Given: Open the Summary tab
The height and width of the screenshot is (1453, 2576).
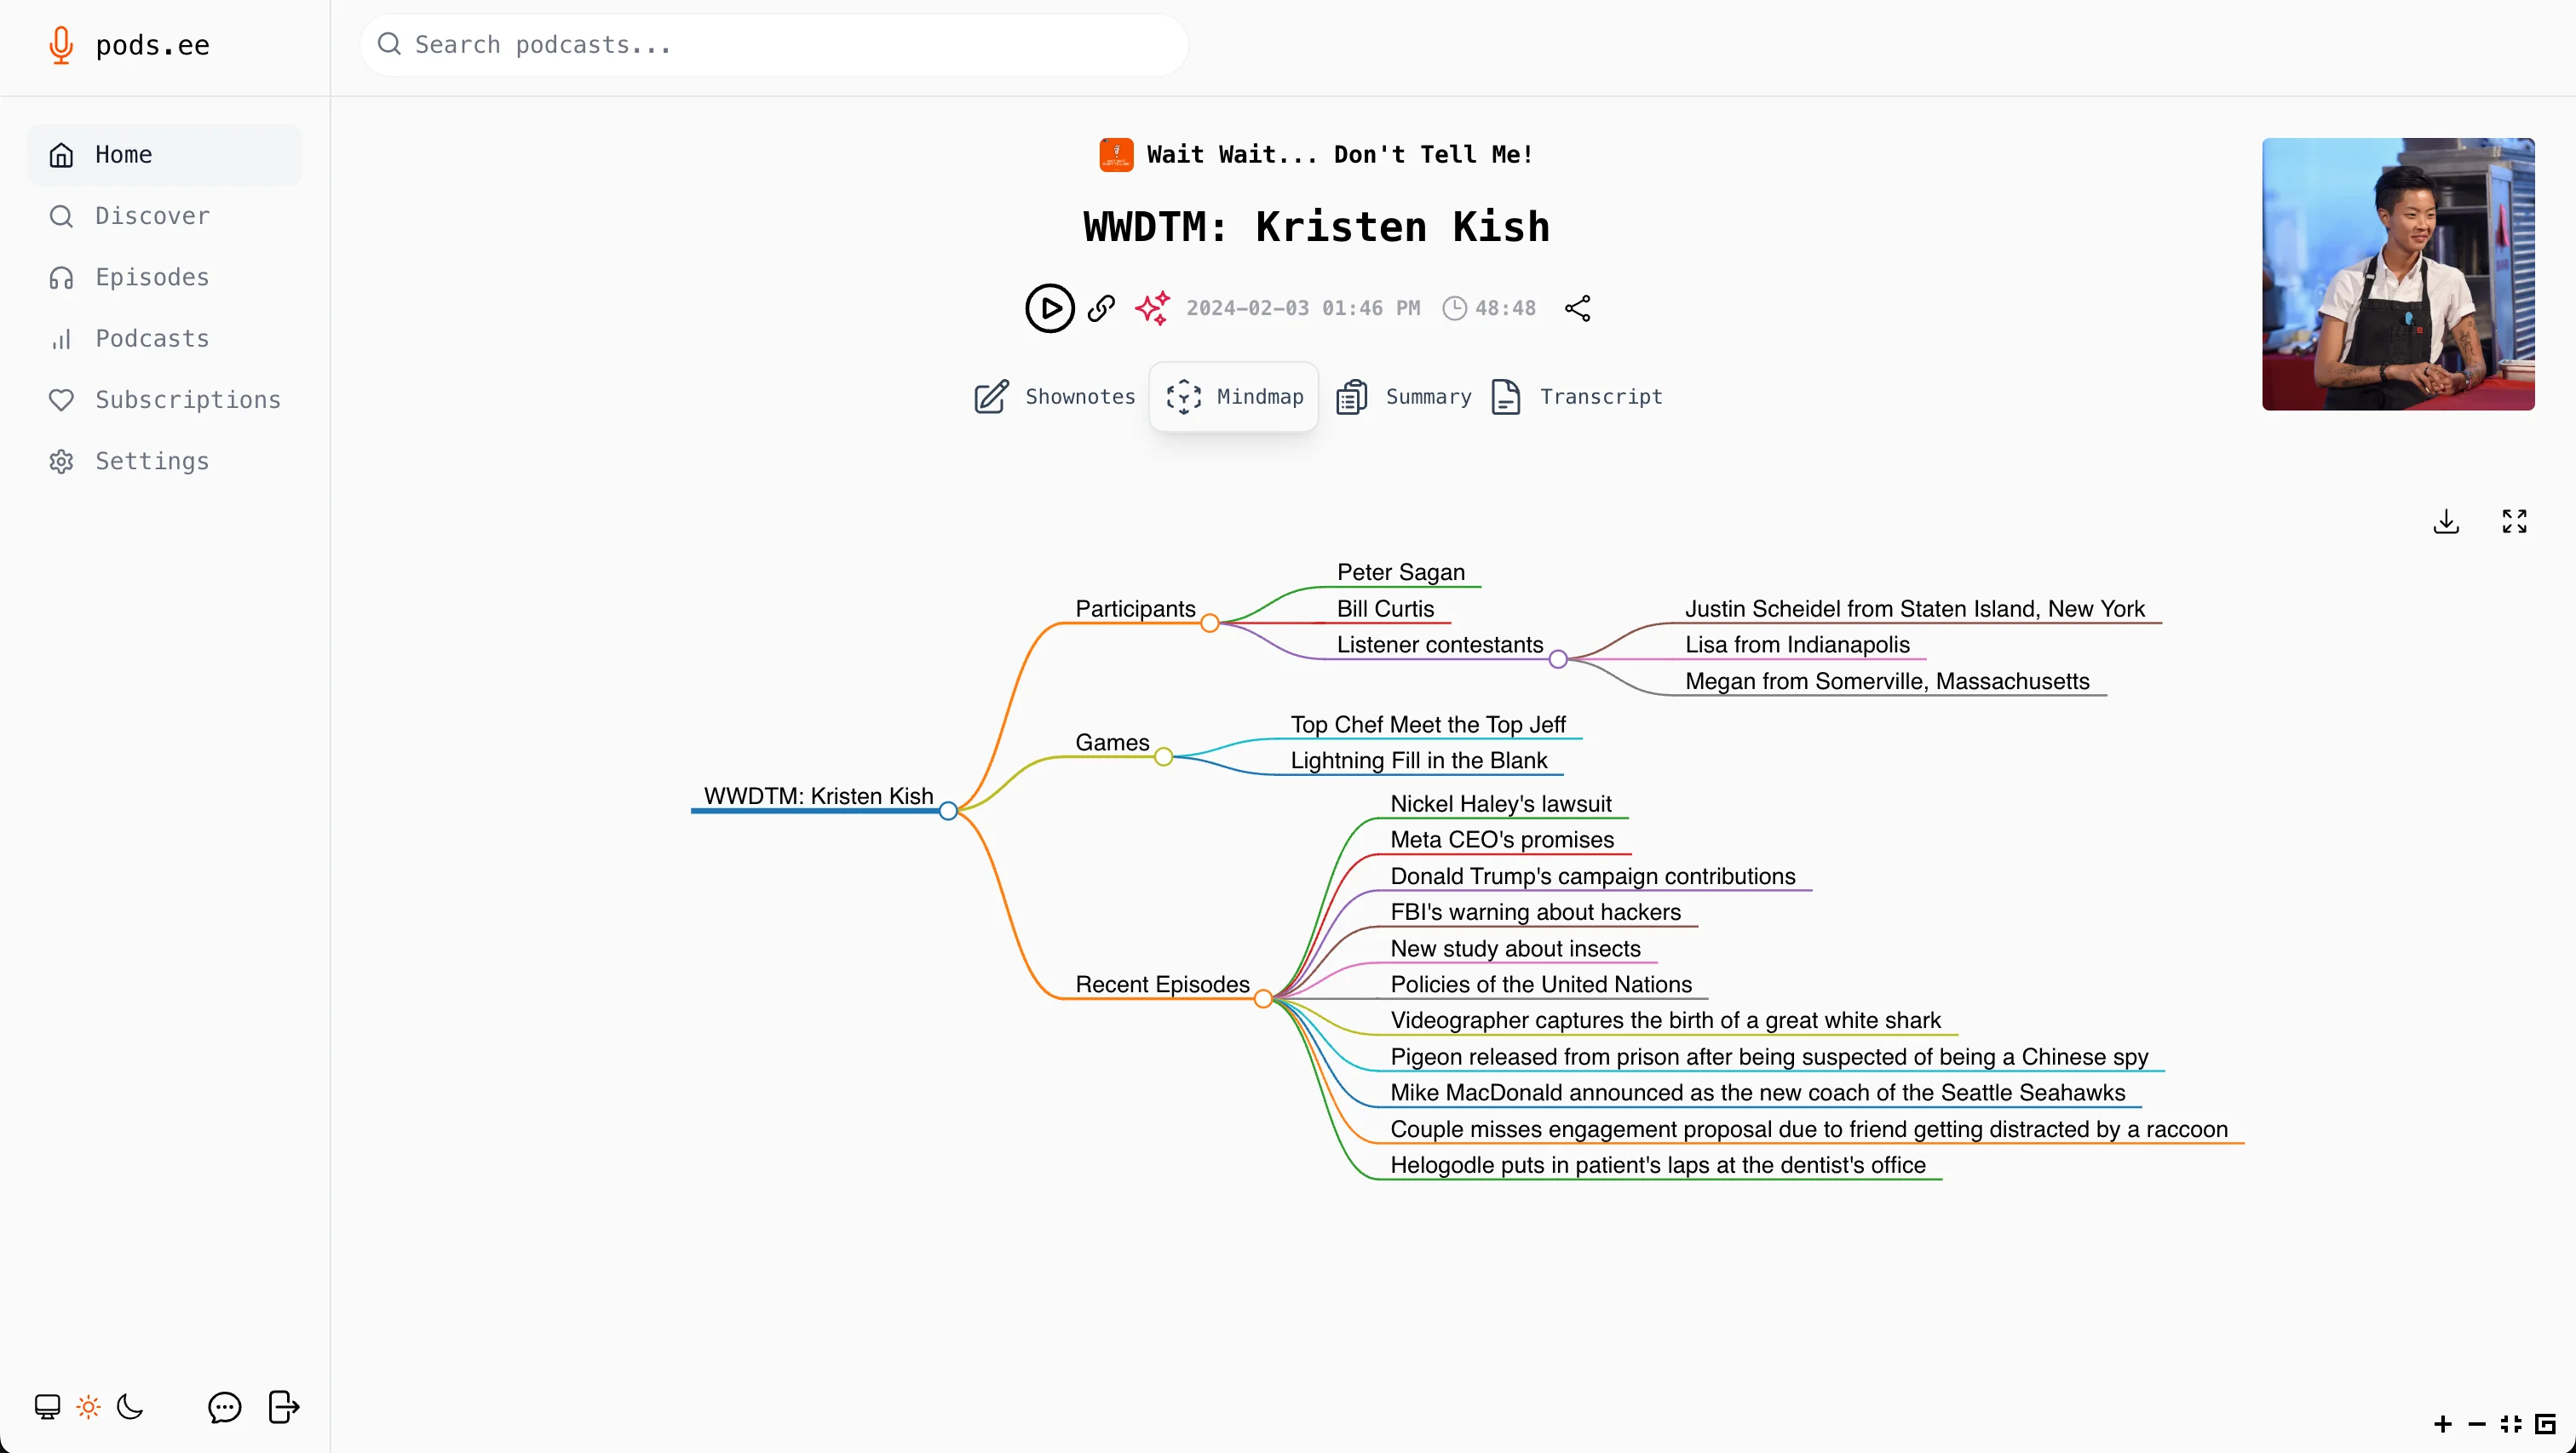Looking at the screenshot, I should (x=1404, y=397).
